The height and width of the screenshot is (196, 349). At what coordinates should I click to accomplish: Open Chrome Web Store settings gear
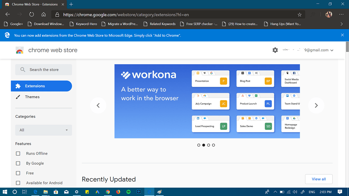point(275,50)
